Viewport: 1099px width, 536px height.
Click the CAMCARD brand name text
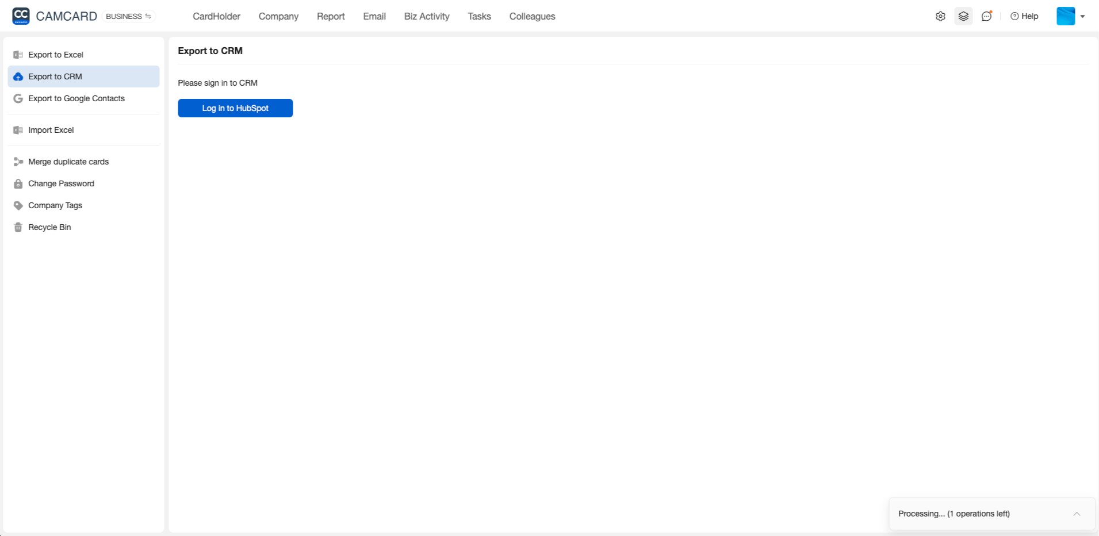pyautogui.click(x=66, y=16)
